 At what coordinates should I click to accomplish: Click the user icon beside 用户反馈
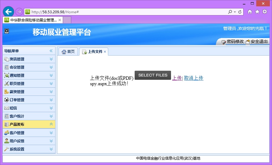(6, 141)
